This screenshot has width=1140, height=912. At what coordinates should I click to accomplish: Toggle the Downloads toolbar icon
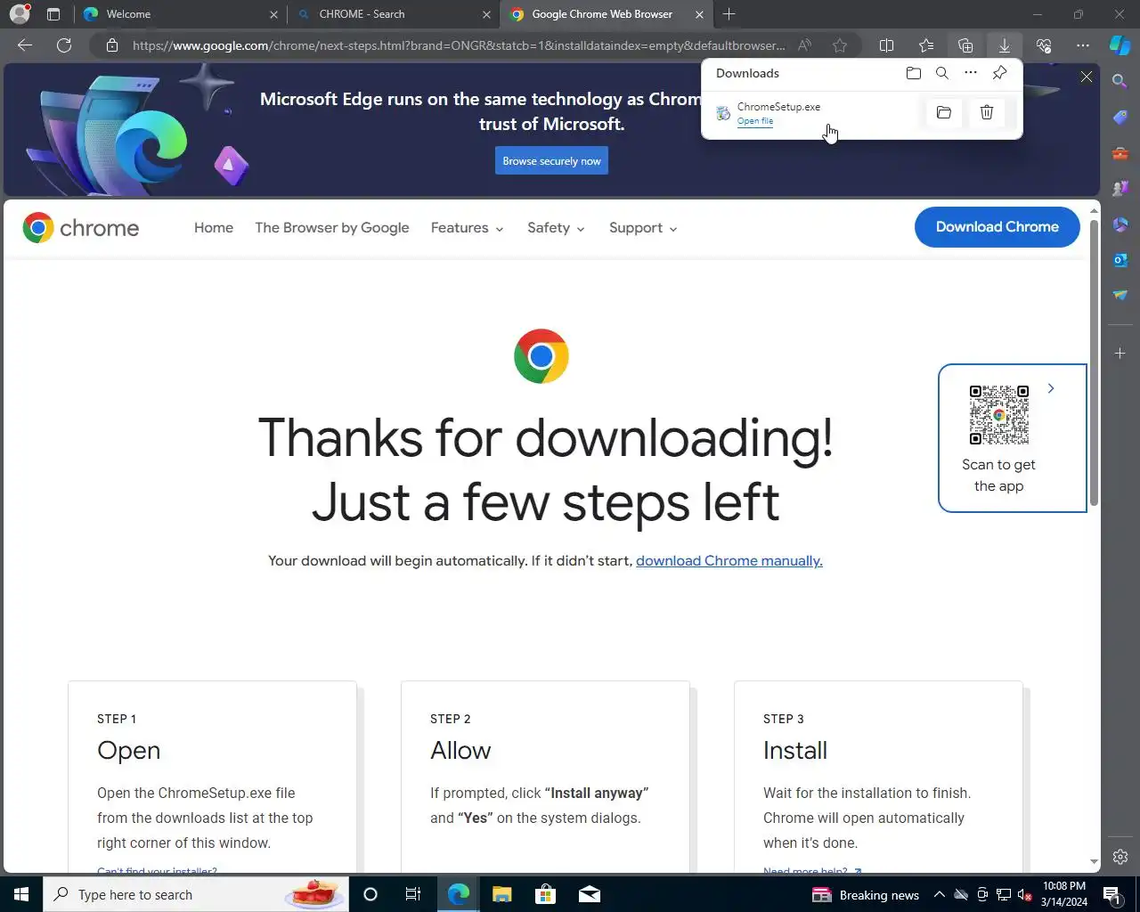click(1005, 45)
